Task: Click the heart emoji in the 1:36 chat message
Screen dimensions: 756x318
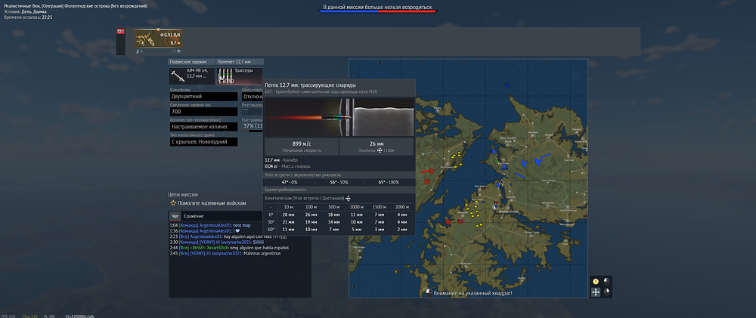Action: 237,231
